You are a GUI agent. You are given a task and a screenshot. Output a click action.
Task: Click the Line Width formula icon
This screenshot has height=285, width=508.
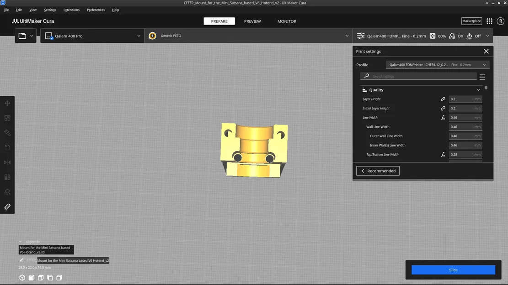point(443,118)
